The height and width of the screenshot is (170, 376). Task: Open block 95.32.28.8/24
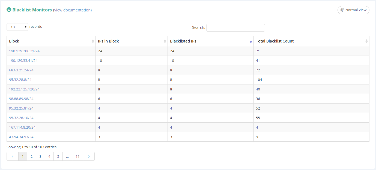pos(20,80)
